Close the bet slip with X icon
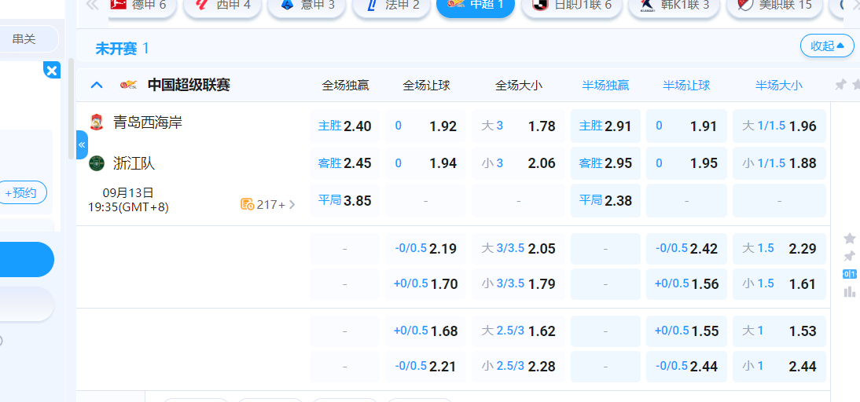Image resolution: width=860 pixels, height=402 pixels. coord(52,71)
